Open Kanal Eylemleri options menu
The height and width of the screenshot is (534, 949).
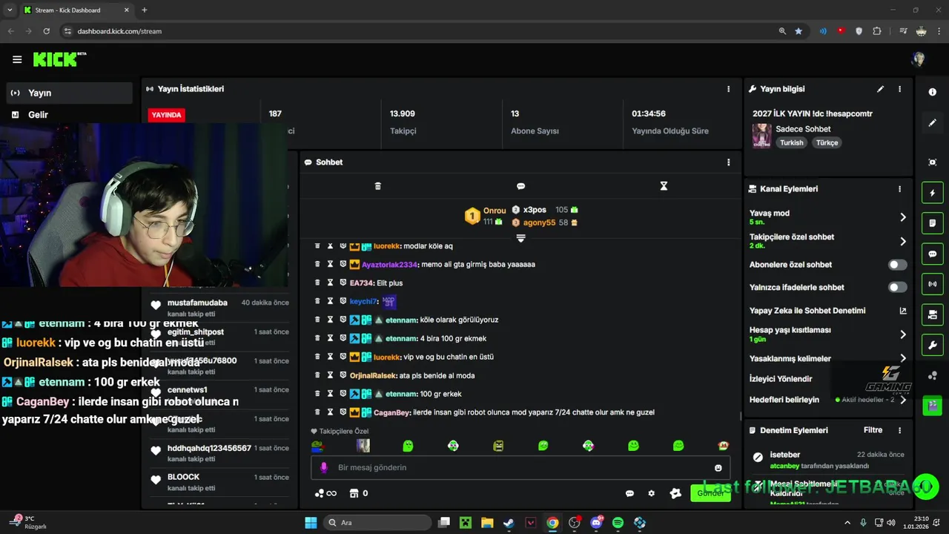[899, 189]
